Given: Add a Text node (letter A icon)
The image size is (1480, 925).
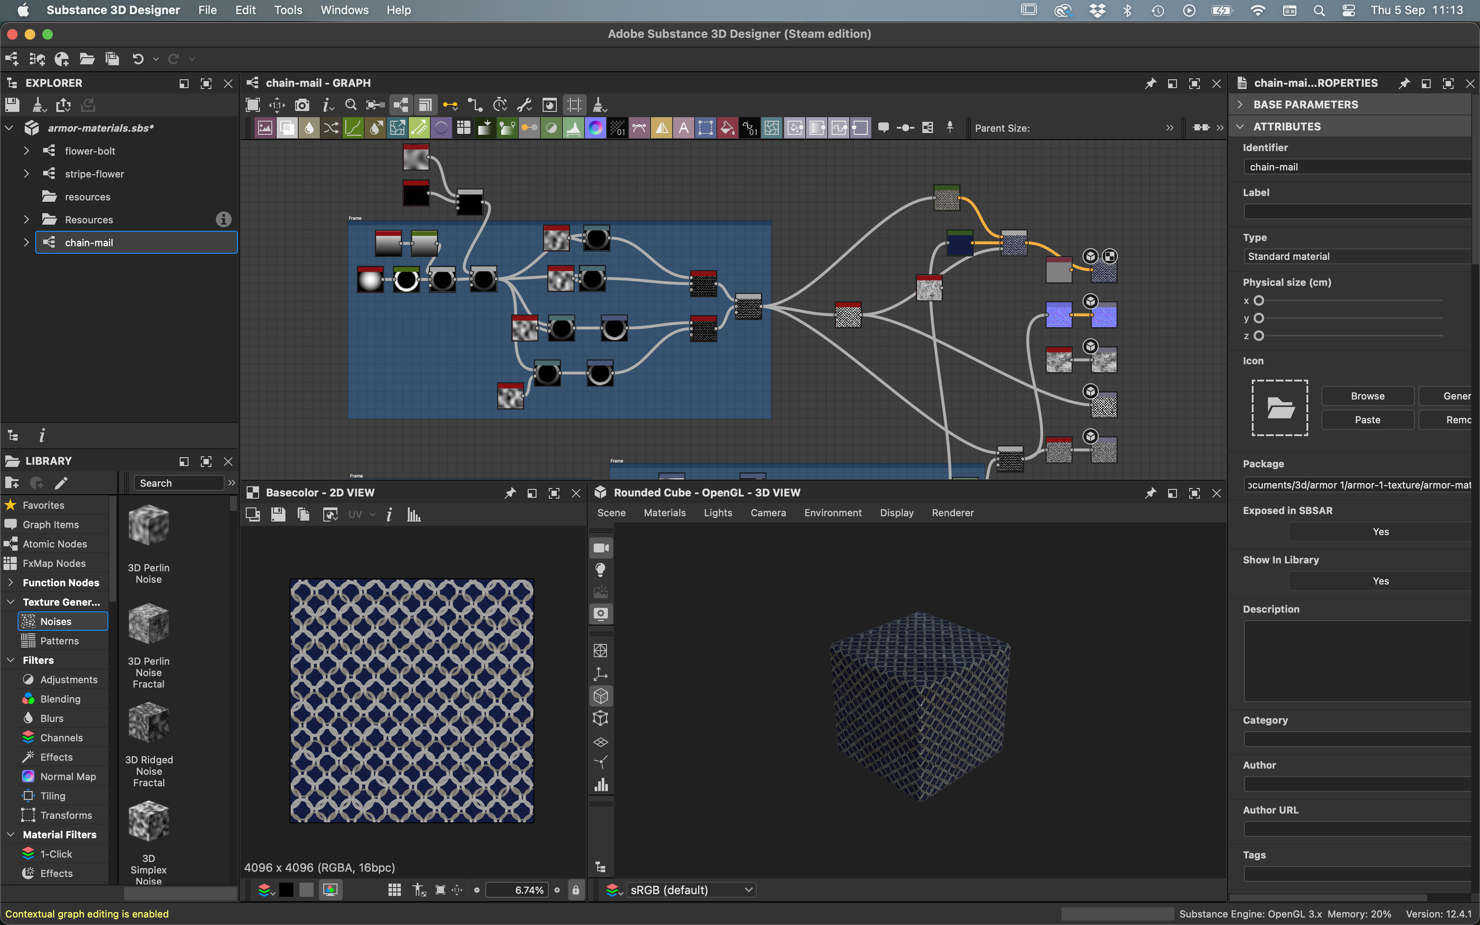Looking at the screenshot, I should point(683,128).
